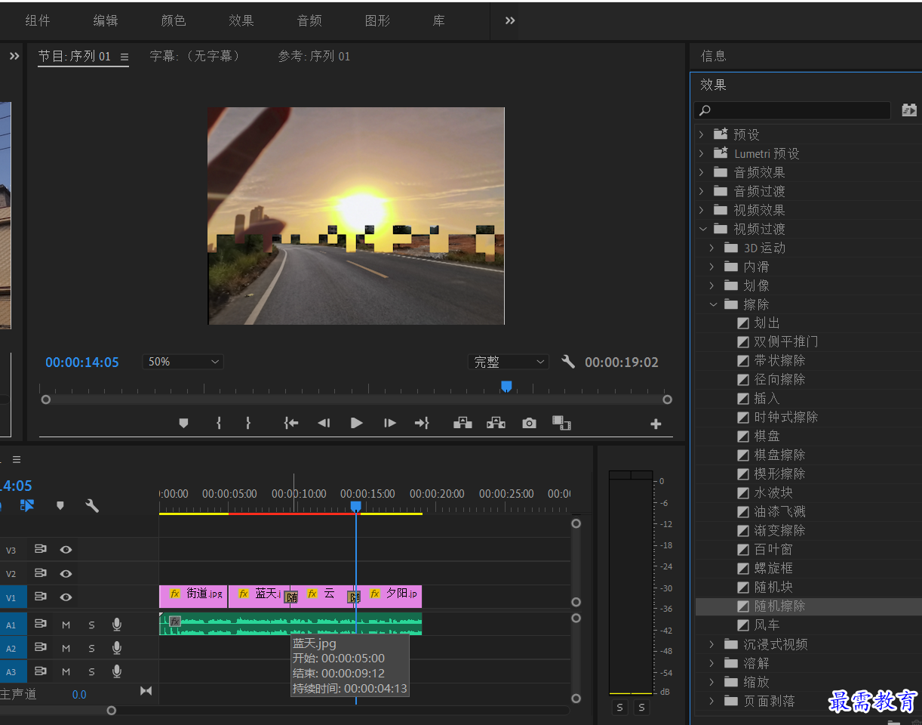Switch to the 编辑 workspace

(106, 21)
